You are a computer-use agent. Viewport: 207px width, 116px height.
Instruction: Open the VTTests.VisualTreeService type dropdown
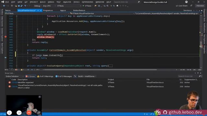tap(102, 14)
